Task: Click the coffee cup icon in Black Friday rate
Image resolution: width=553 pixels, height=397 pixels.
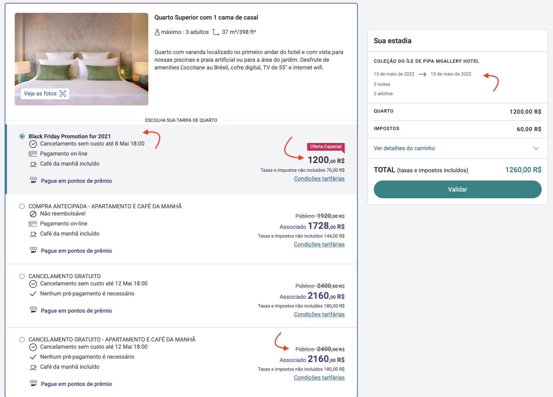Action: pos(33,164)
